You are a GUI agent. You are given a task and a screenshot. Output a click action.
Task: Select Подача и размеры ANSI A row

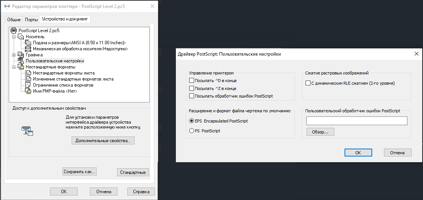79,43
